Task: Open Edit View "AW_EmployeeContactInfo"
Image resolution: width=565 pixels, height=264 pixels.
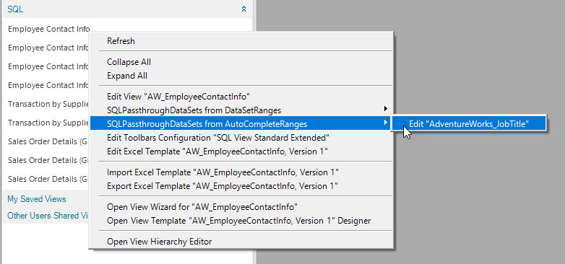Action: click(x=241, y=97)
